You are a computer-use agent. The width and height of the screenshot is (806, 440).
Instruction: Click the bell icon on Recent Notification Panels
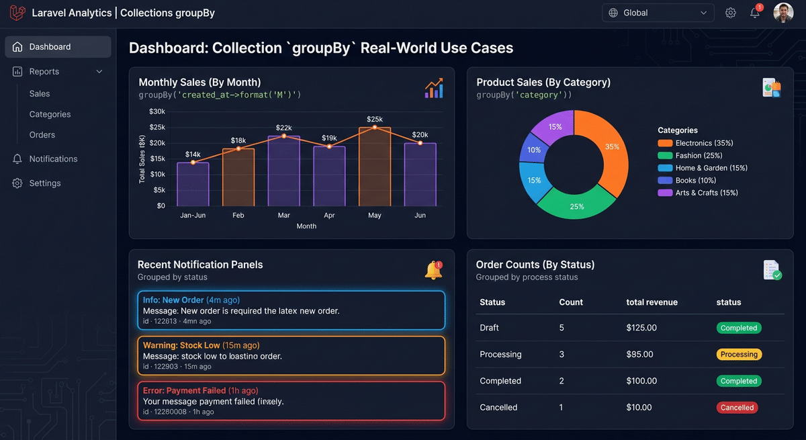coord(433,270)
